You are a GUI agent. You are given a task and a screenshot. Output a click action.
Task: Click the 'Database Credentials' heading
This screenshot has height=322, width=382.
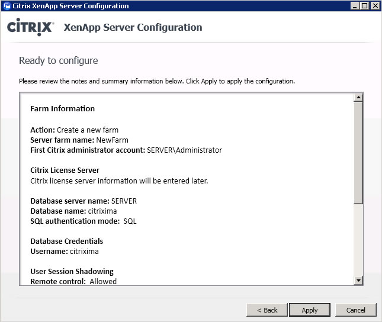coord(66,241)
